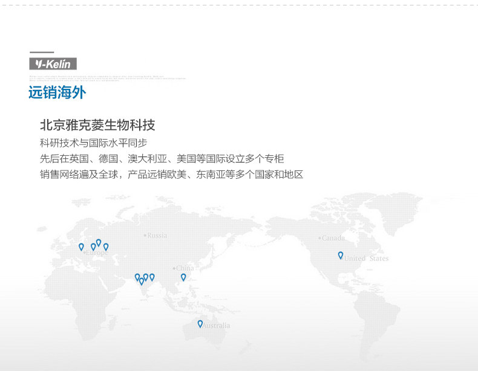
Task: Select the easternmost map pin in Europe cluster
Action: click(x=106, y=247)
